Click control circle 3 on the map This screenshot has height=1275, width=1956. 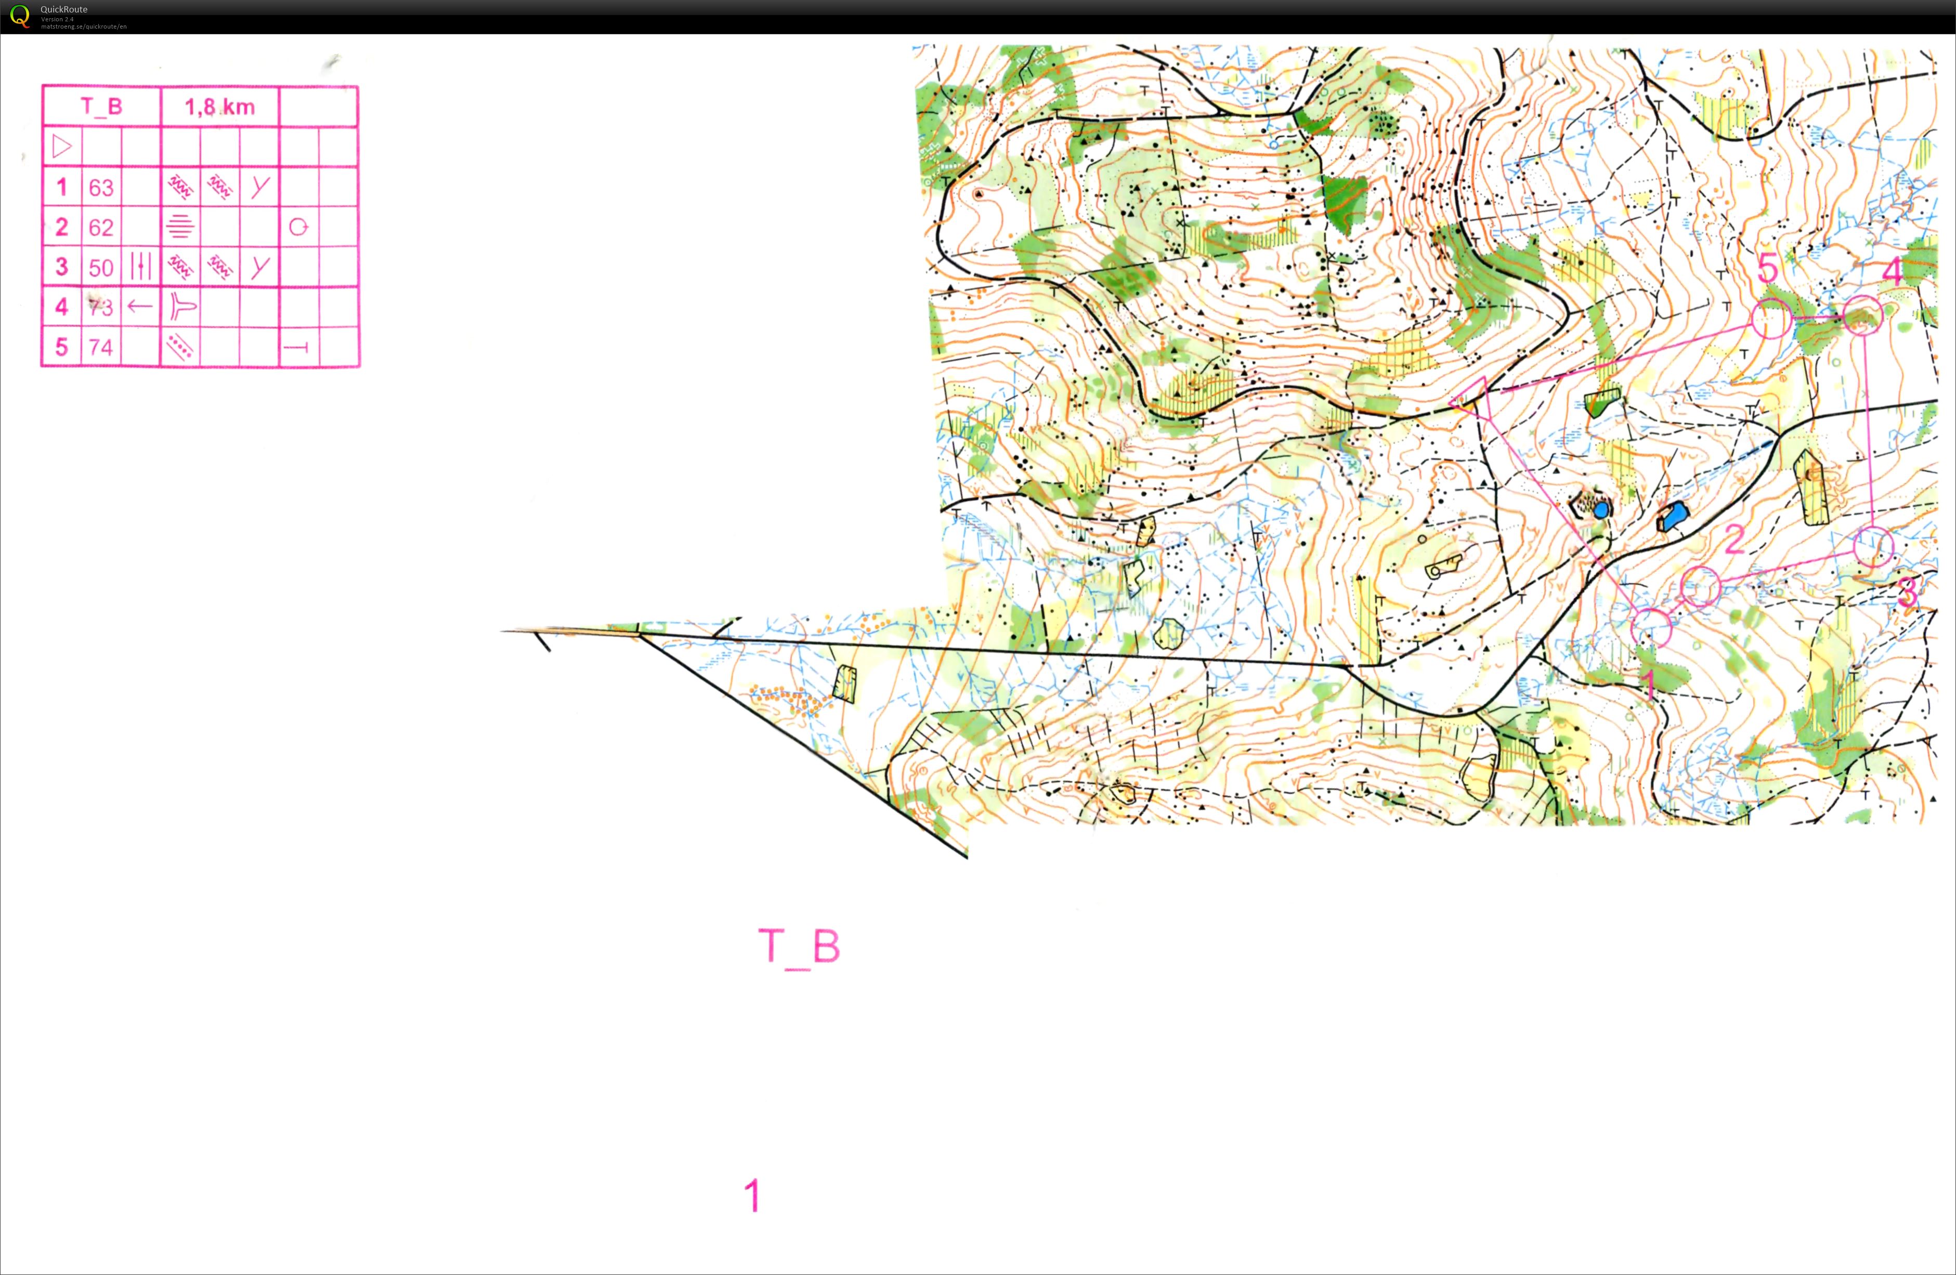point(1874,547)
